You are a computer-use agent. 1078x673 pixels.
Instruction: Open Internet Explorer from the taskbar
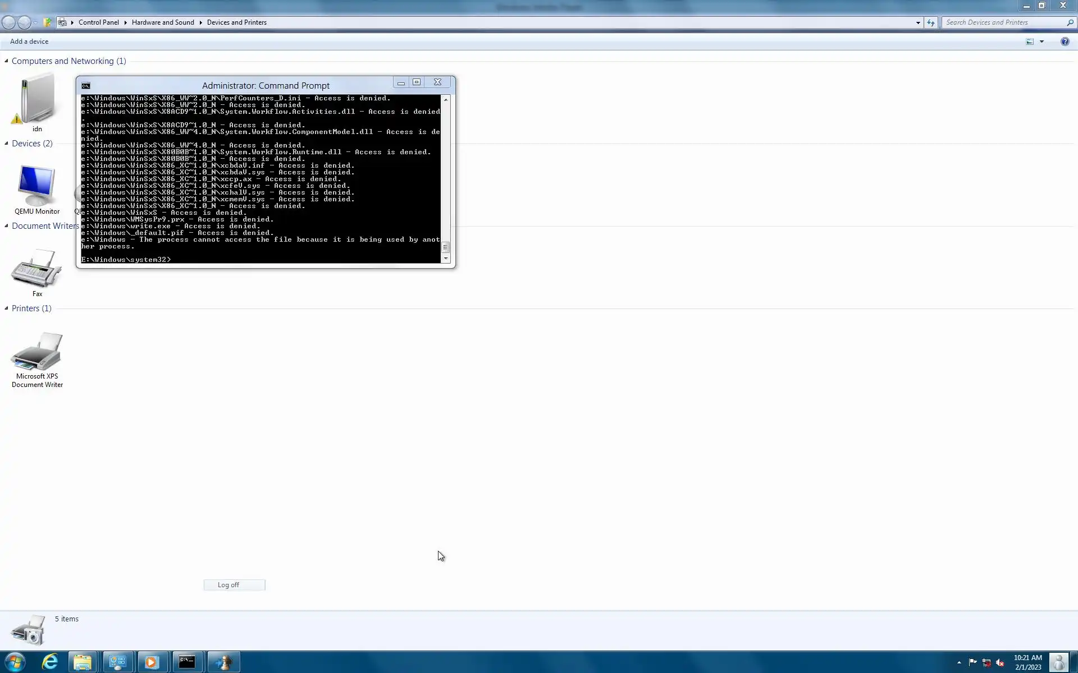tap(50, 662)
